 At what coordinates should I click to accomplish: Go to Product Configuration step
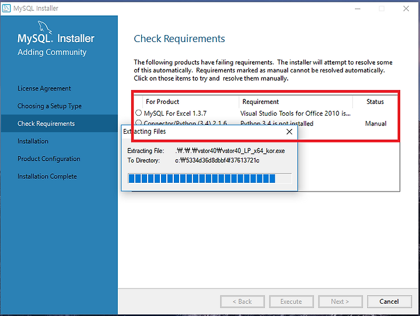49,159
